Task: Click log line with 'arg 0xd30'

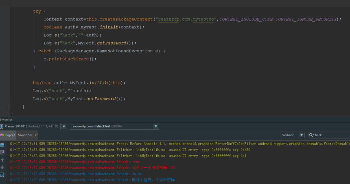Action: 130,150
